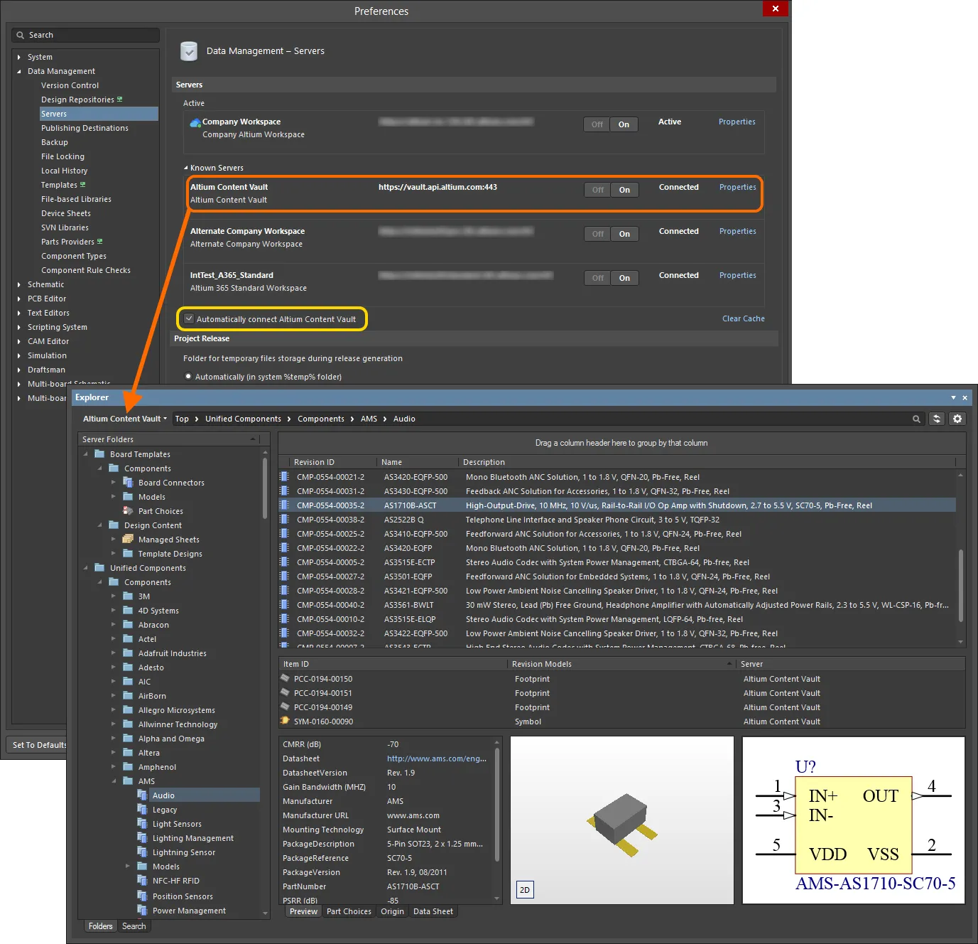Toggle Automatically connect Altium Content Vault checkbox
The height and width of the screenshot is (944, 978).
point(189,318)
